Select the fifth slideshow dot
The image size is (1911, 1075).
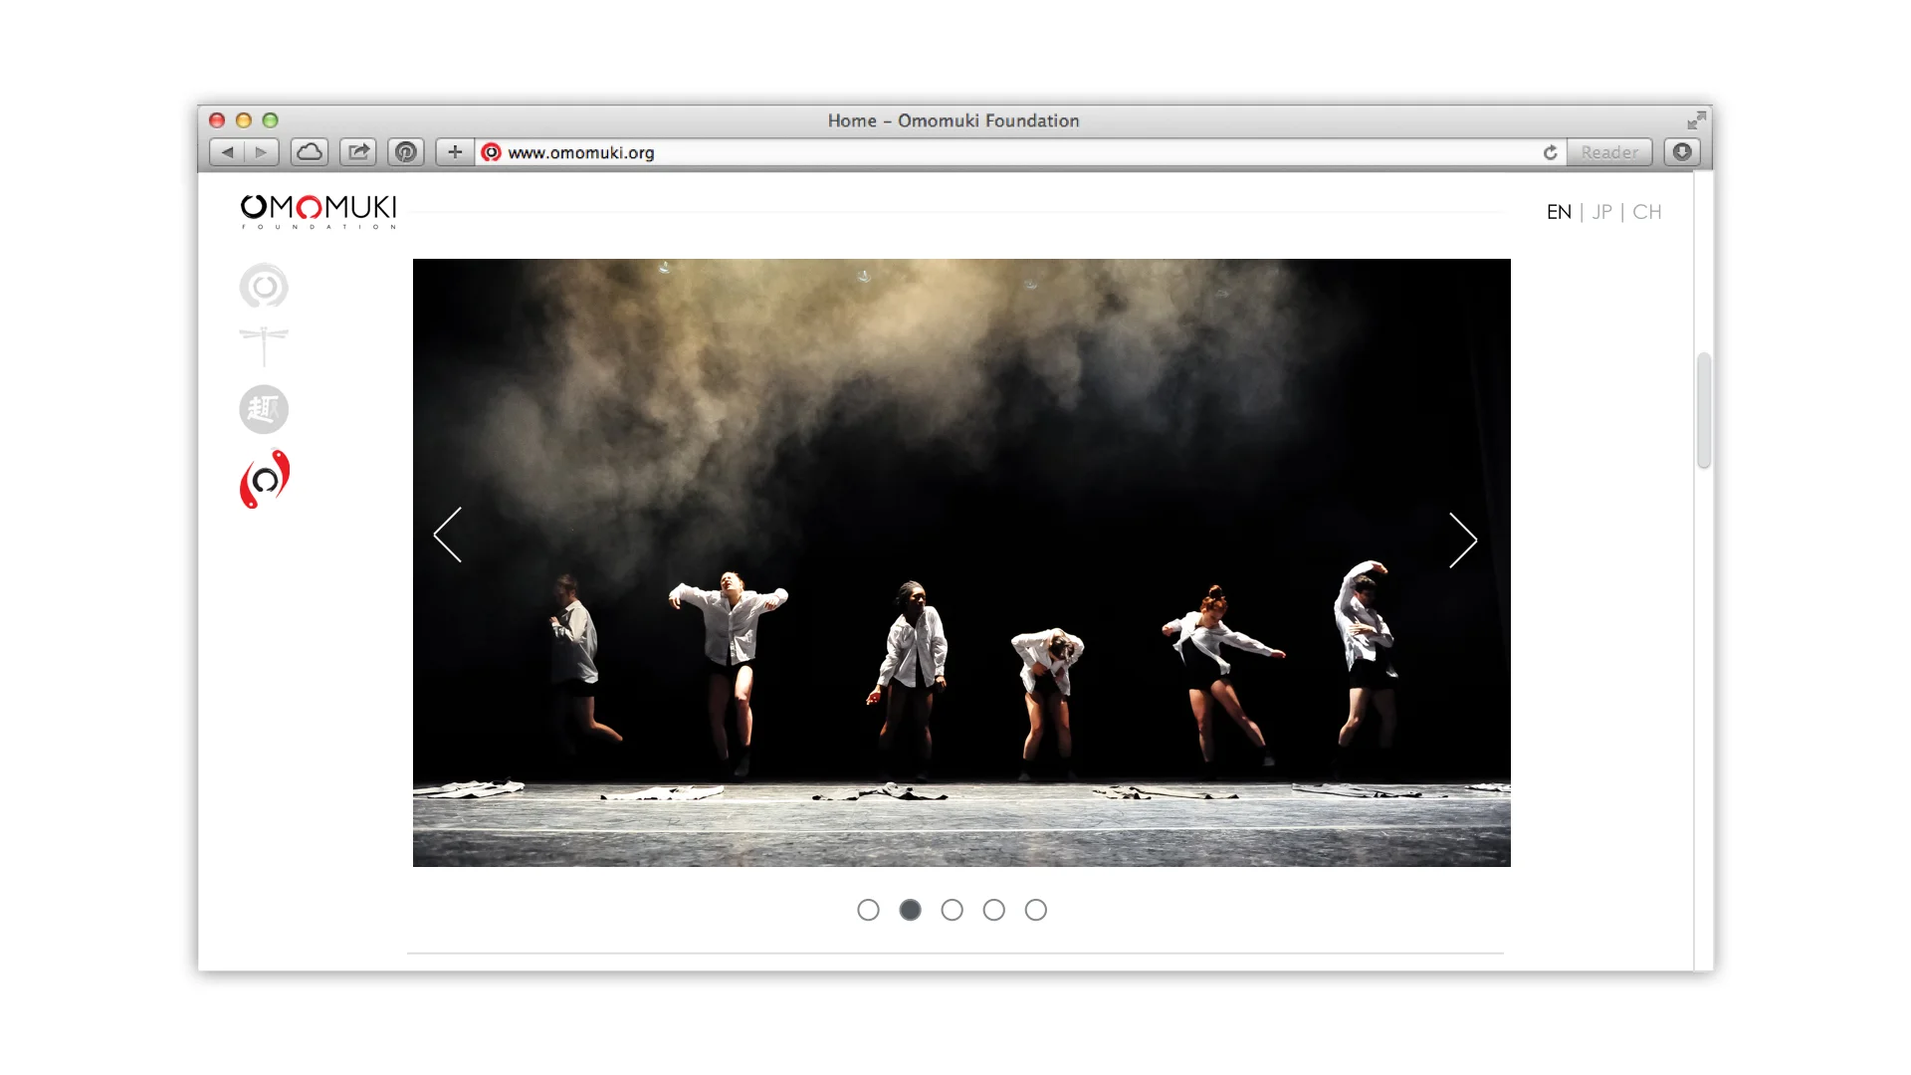coord(1035,909)
